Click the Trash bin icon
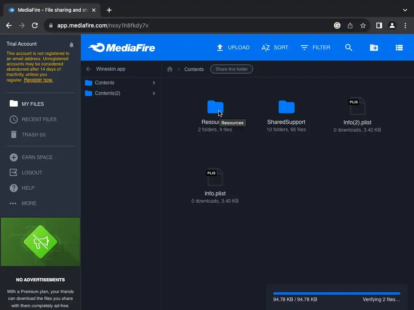 (14, 134)
